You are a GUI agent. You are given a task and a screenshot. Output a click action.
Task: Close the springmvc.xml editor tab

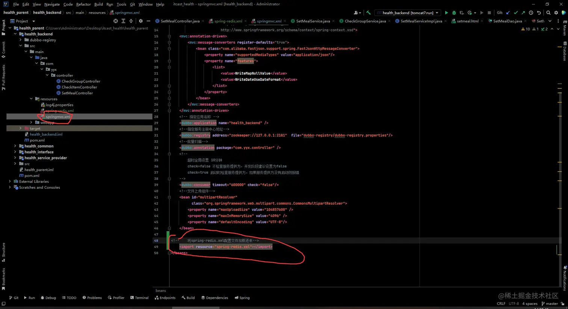click(286, 21)
